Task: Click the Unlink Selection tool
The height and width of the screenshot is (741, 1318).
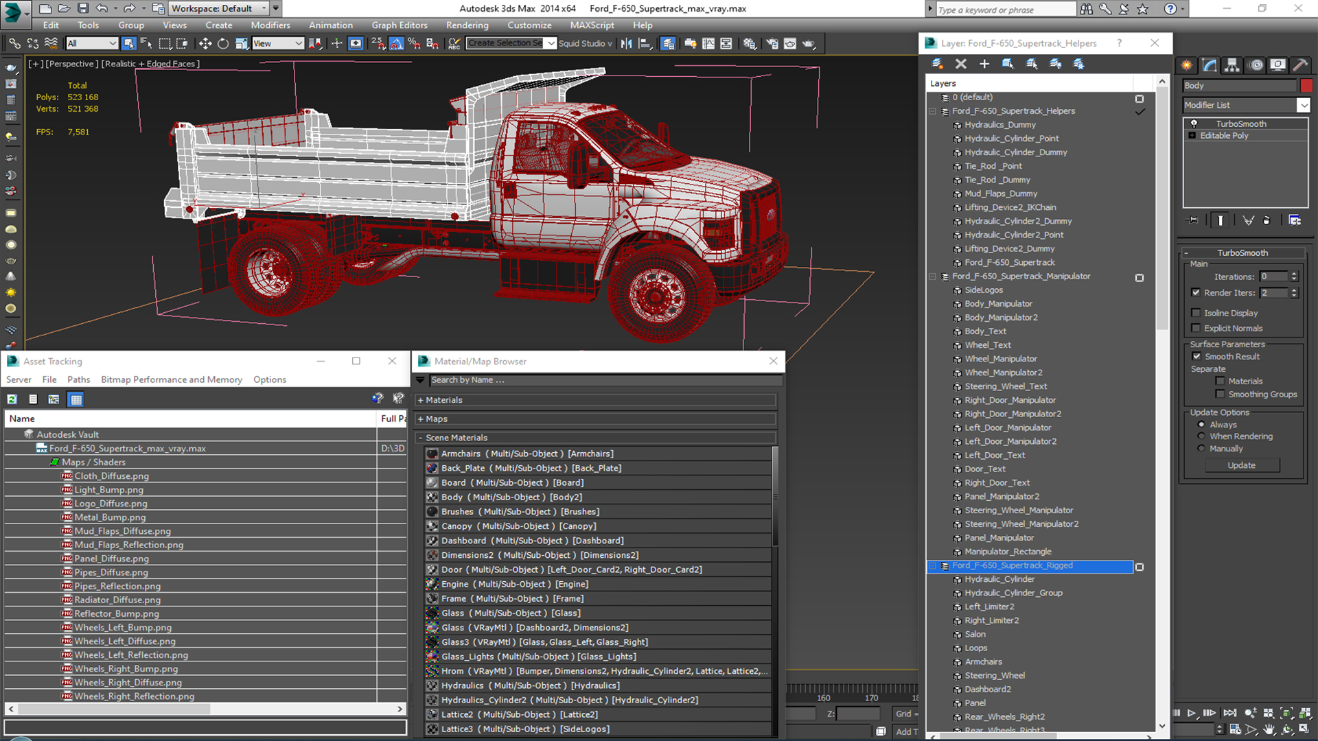Action: point(32,43)
